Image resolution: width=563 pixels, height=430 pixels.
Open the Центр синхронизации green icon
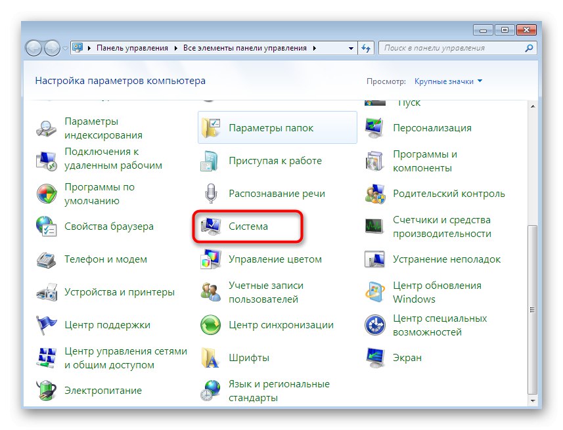211,325
